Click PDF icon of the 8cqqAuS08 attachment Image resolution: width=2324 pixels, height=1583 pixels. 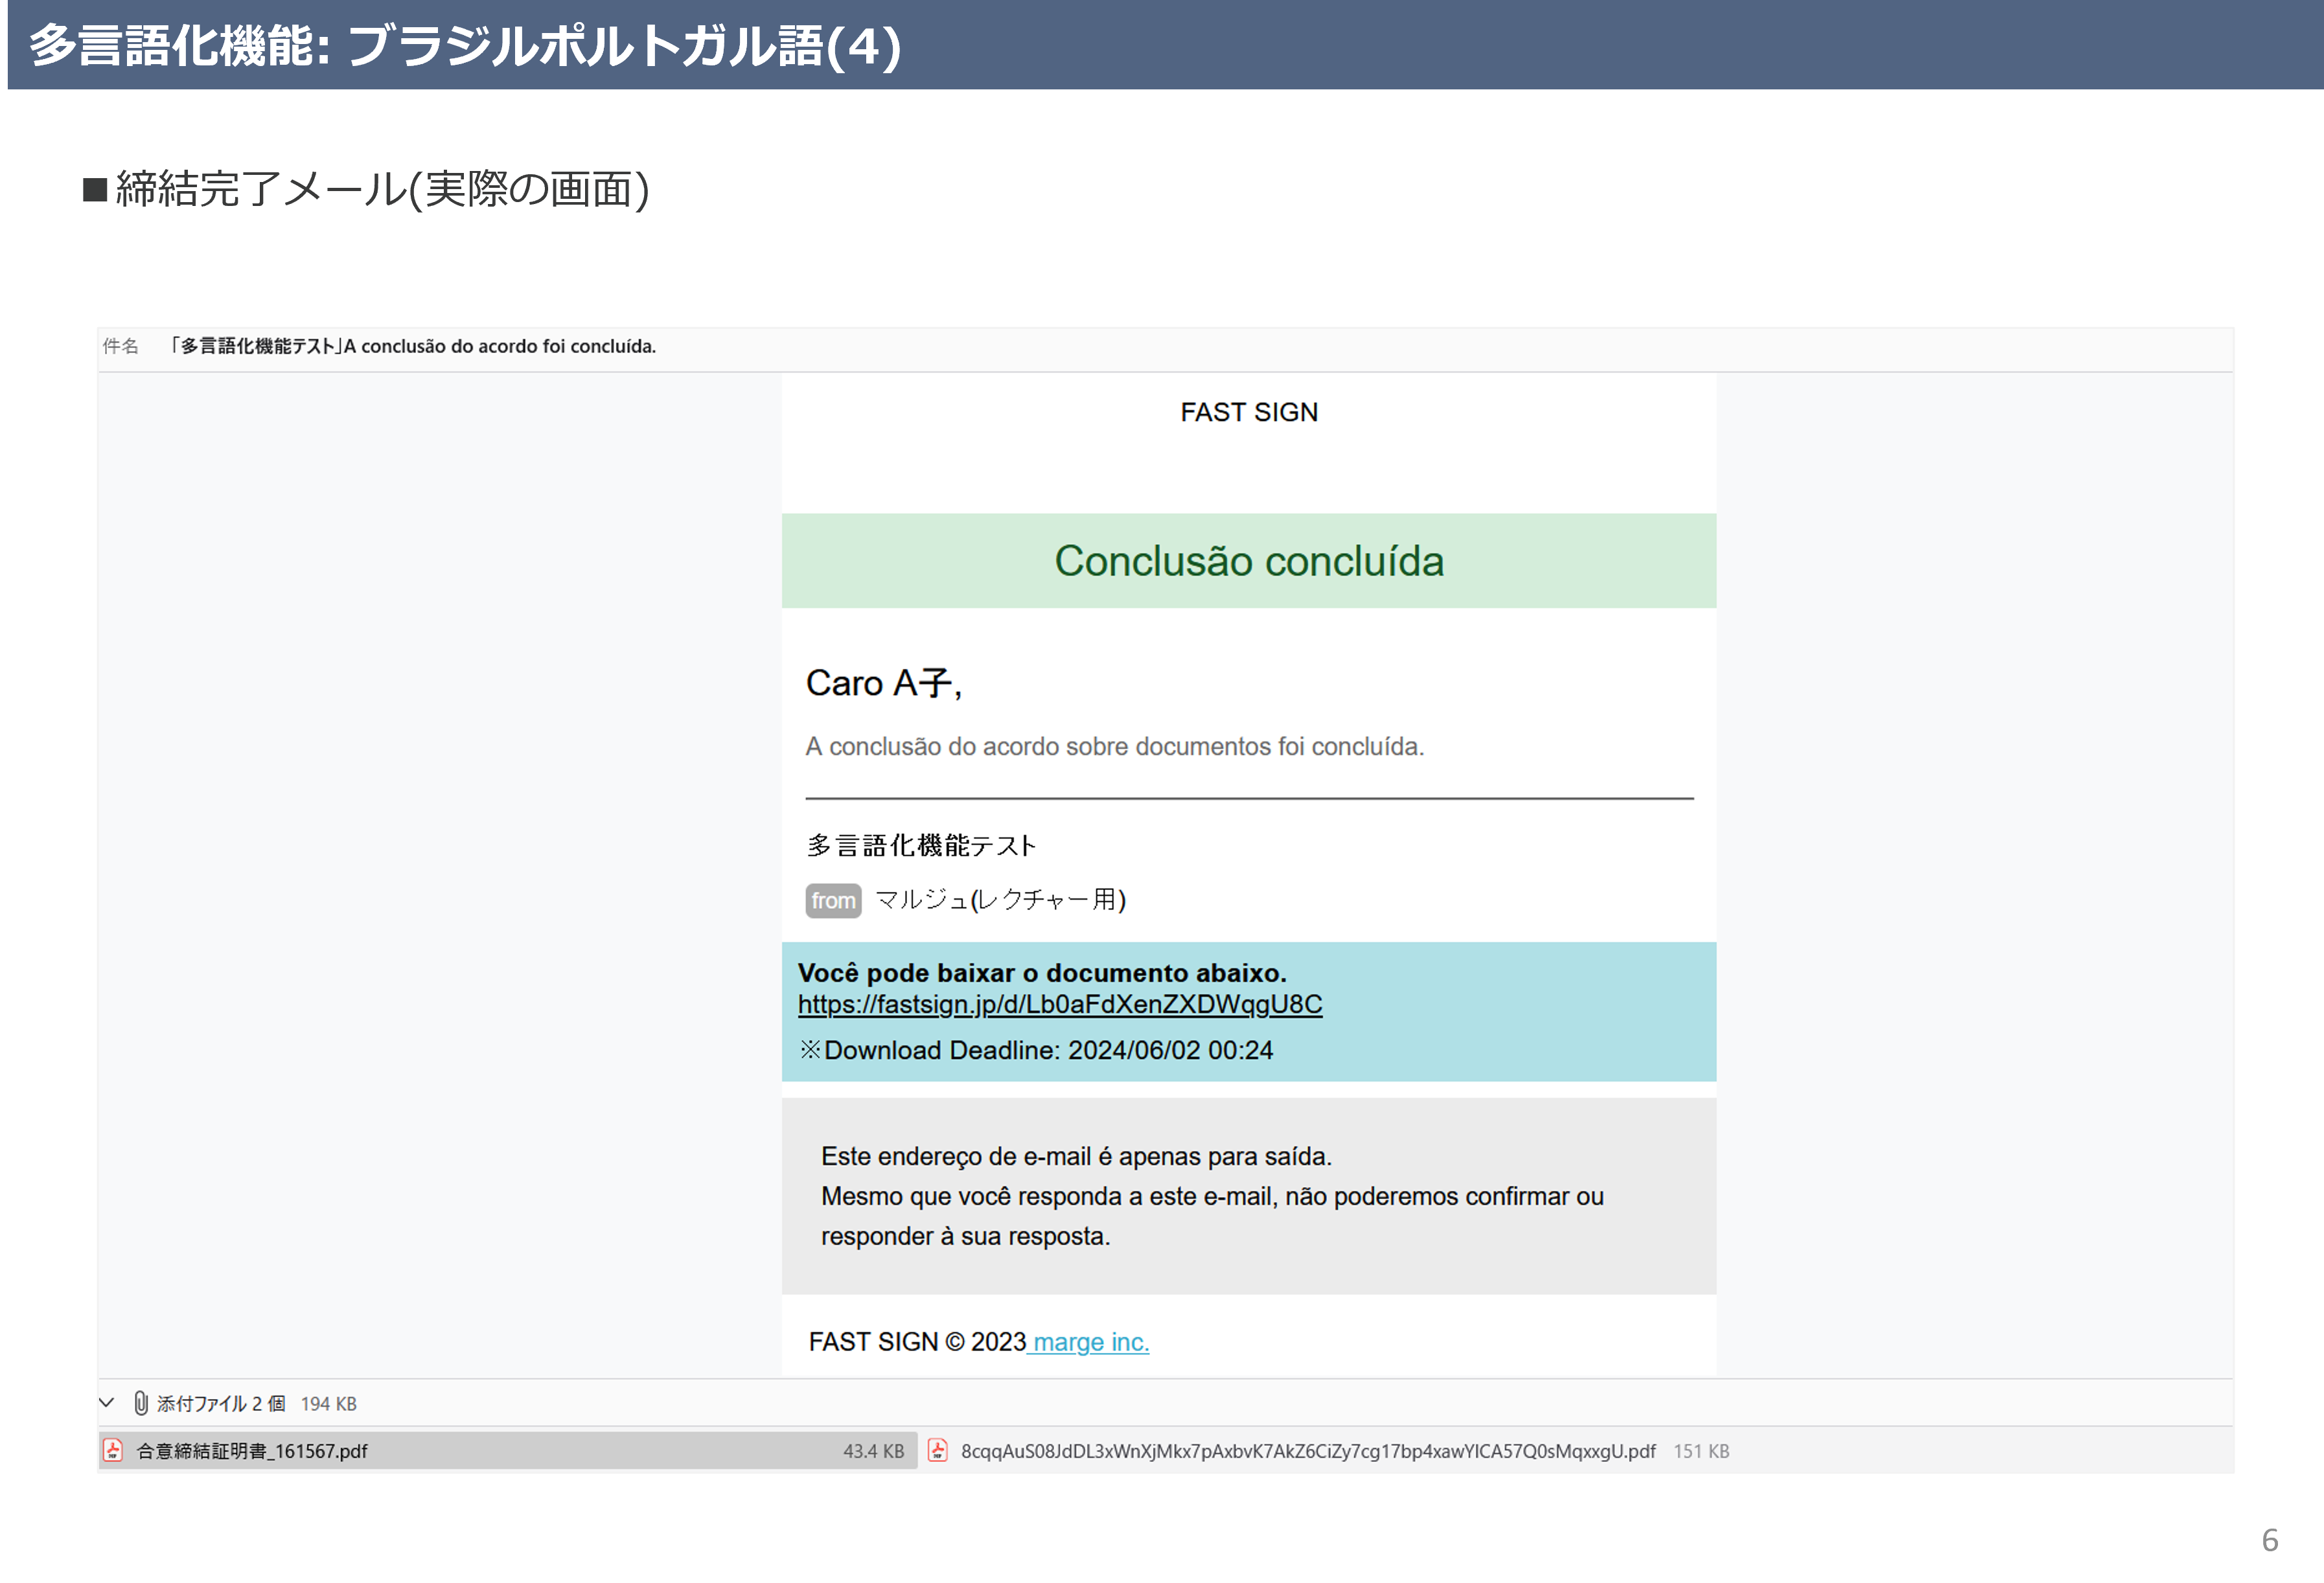point(937,1451)
